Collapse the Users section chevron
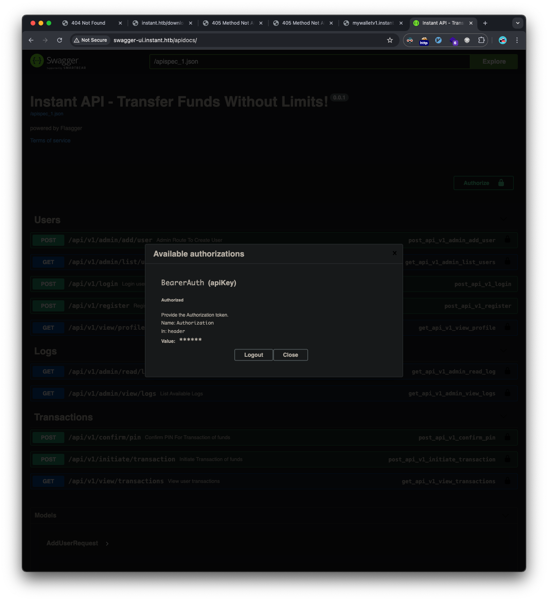The image size is (548, 601). pos(504,219)
